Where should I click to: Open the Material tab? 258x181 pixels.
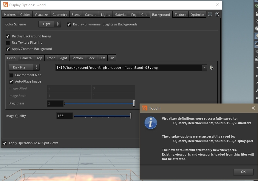pyautogui.click(x=120, y=15)
